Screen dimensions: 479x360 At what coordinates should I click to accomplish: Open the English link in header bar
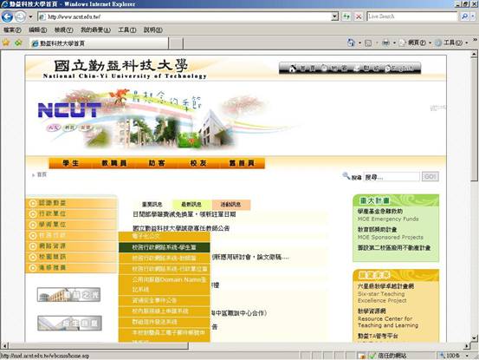401,68
